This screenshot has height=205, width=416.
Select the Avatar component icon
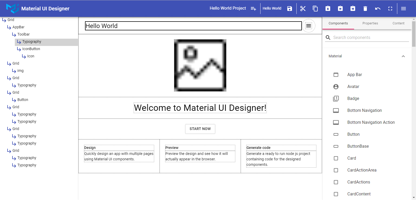click(x=336, y=87)
